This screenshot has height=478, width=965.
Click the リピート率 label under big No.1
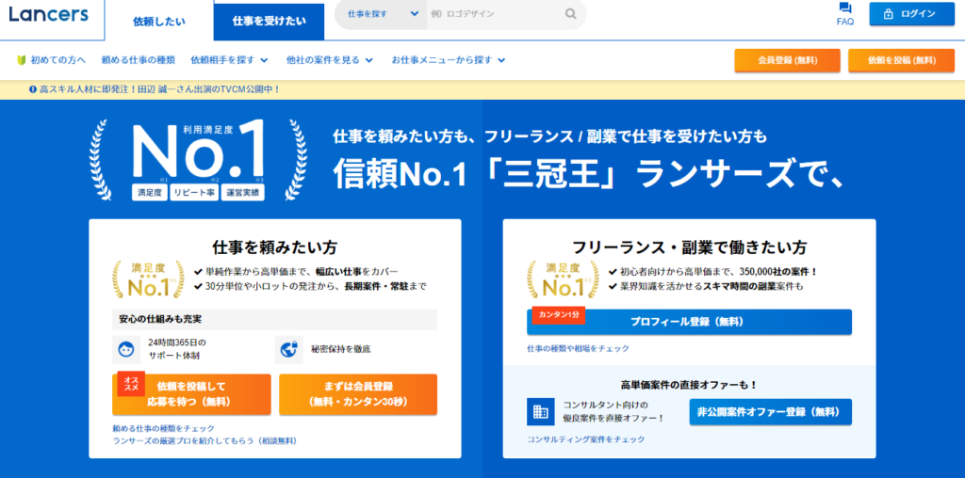tap(194, 192)
